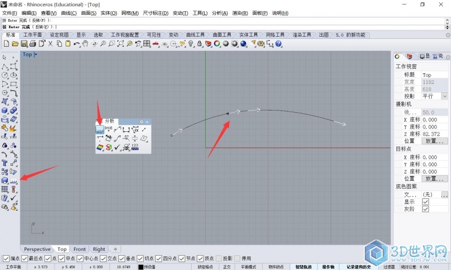This screenshot has height=270, width=451.
Task: Open the 文件(F) menu
Action: [10, 13]
